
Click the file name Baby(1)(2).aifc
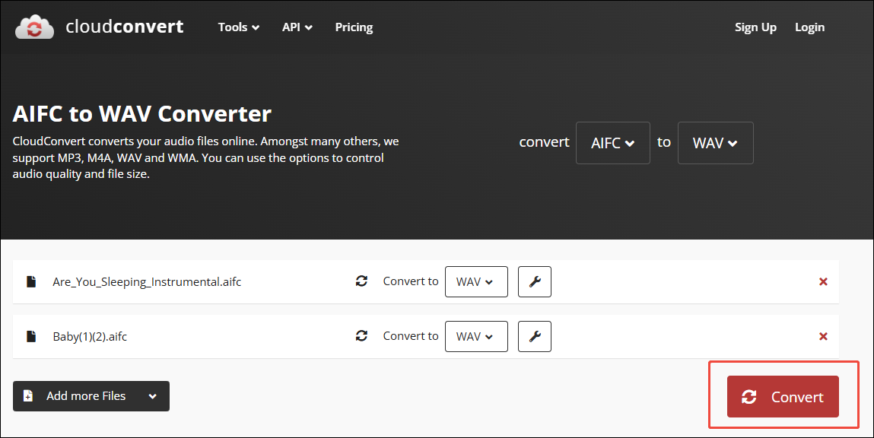pyautogui.click(x=90, y=337)
